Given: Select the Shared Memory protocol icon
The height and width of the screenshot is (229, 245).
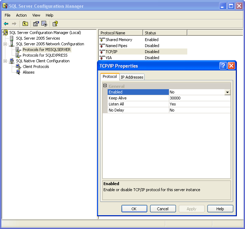Looking at the screenshot, I should click(x=102, y=40).
